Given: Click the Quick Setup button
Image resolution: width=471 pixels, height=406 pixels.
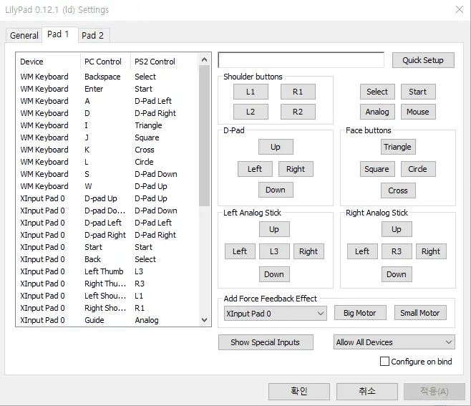Looking at the screenshot, I should click(x=423, y=60).
